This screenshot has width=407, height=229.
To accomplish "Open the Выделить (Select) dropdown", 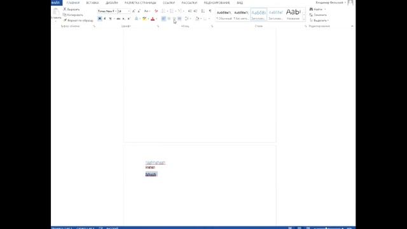I will pos(319,20).
